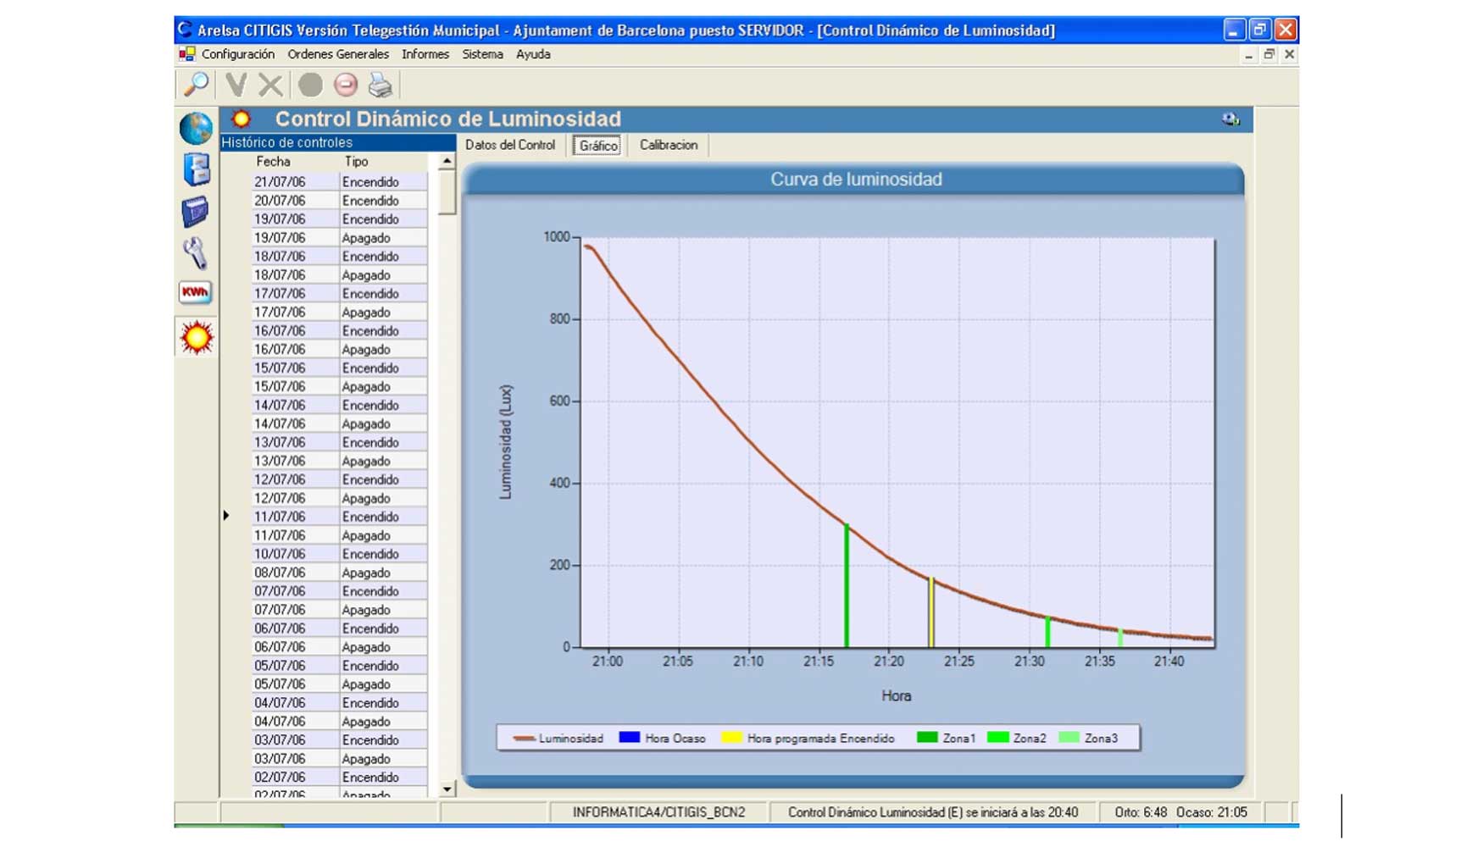Click Hora Ocaso blue legend swatch
This screenshot has width=1483, height=847.
[x=629, y=738]
